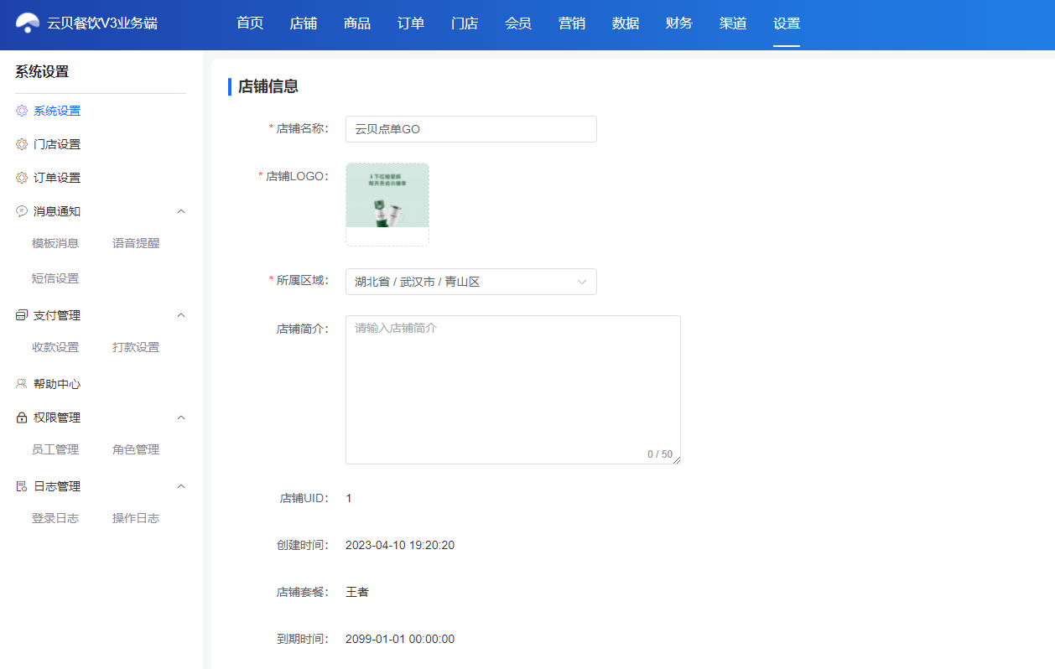1055x669 pixels.
Task: Click the document icon beside 日志管理
Action: click(22, 486)
